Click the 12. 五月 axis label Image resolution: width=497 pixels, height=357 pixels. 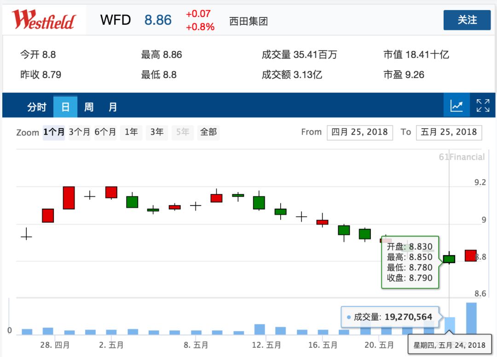(266, 345)
